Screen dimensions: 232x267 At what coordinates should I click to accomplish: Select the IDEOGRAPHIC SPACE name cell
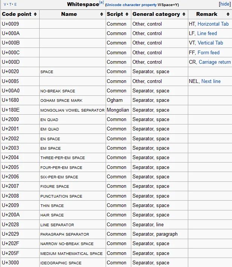72,263
